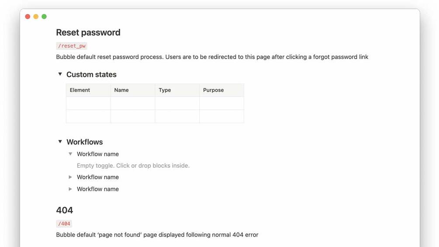Click first empty cell under Purpose
The image size is (439, 247).
point(221,103)
